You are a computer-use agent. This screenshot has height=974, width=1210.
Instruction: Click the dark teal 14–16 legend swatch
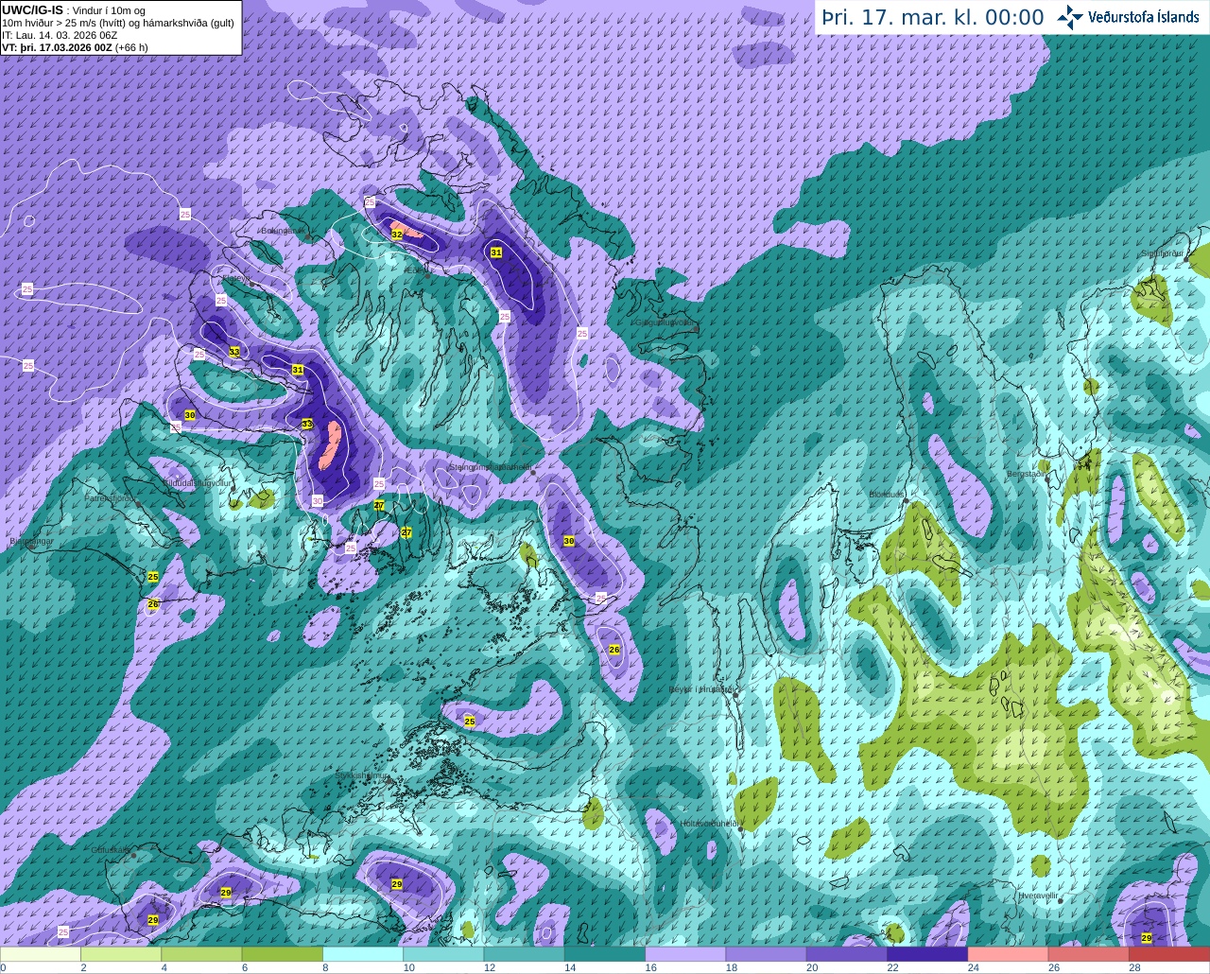(x=605, y=954)
